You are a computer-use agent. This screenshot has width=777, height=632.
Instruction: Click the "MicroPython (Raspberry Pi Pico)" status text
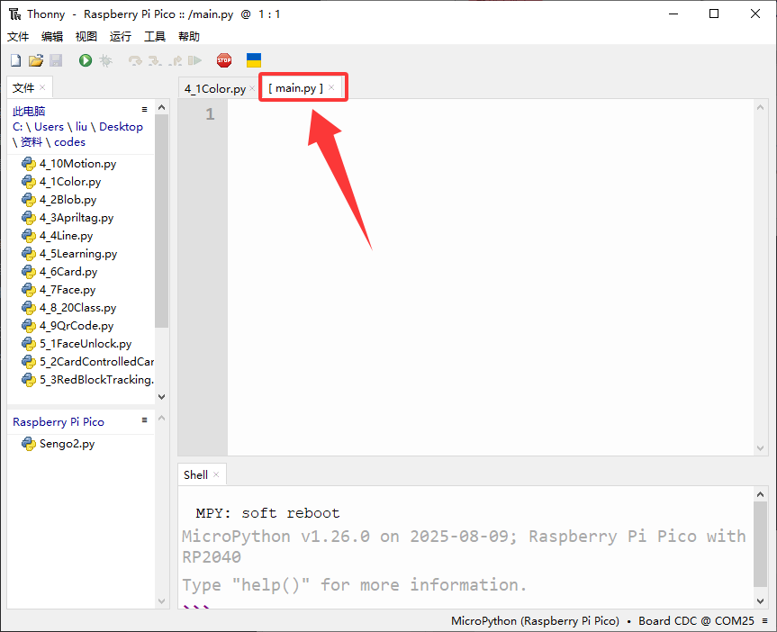click(x=535, y=620)
